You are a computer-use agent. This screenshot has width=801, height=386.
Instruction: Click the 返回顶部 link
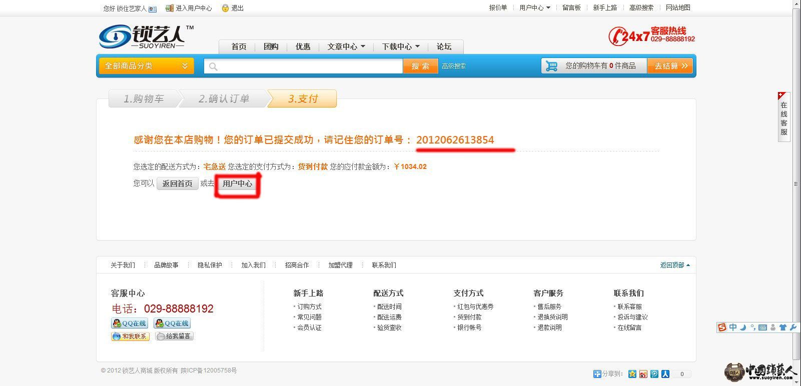[674, 265]
